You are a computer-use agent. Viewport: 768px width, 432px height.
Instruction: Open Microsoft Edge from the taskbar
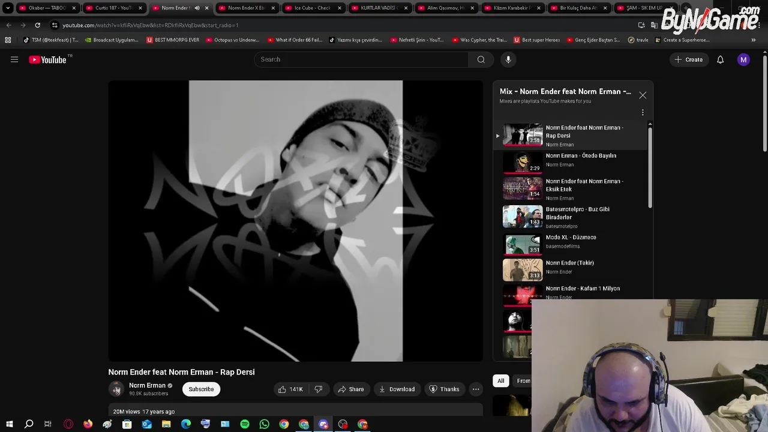point(186,424)
